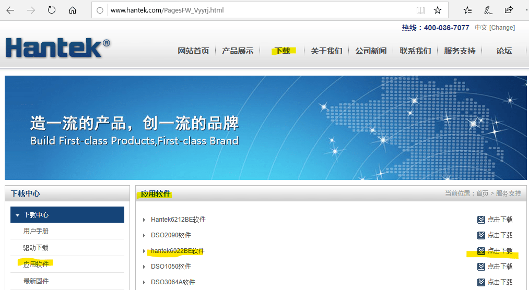This screenshot has height=290, width=529.
Task: Open the 论坛 forum menu item
Action: (504, 51)
